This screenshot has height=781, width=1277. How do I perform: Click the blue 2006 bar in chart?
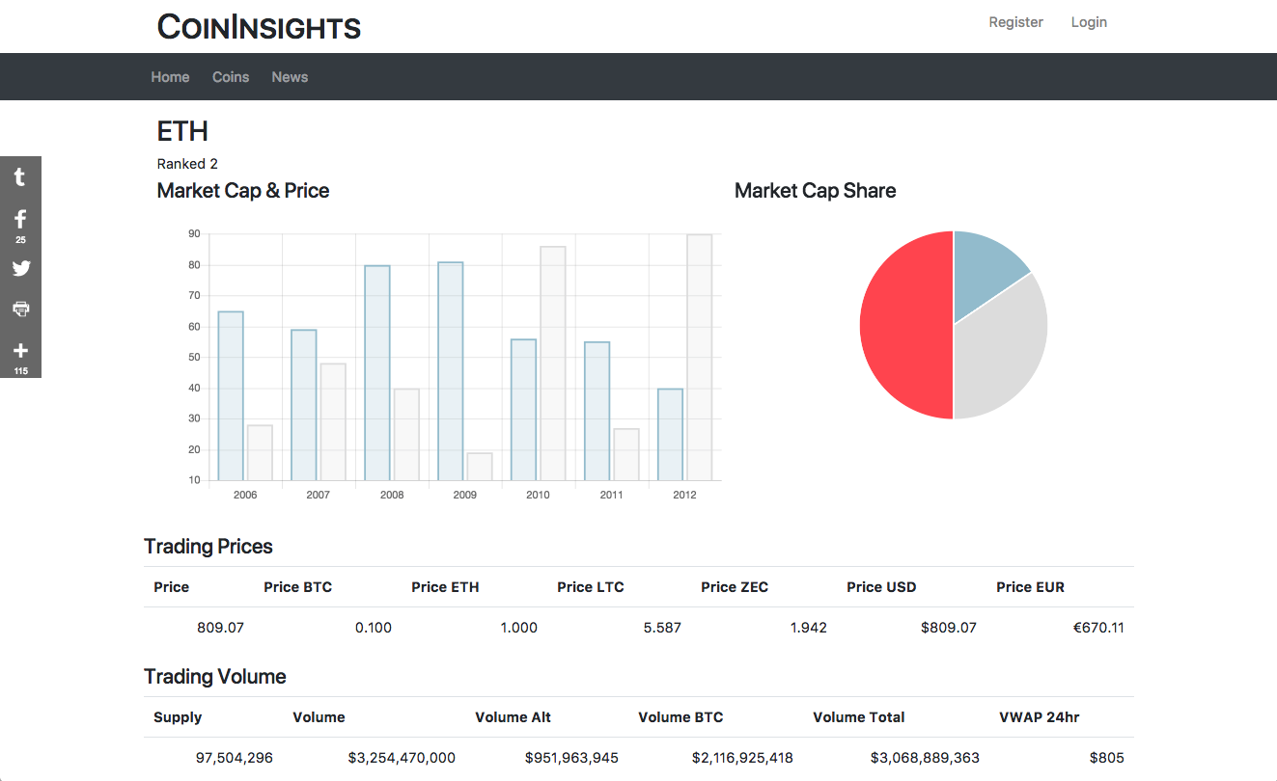click(231, 395)
